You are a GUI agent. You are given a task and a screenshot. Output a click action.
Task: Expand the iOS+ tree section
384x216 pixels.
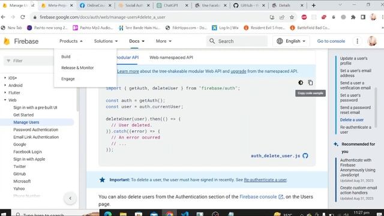[5, 78]
